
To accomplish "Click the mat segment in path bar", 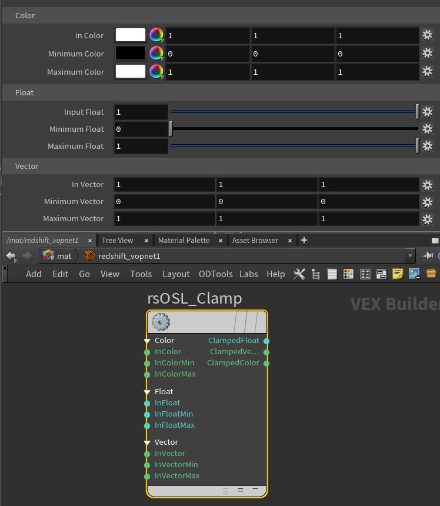I will [64, 256].
